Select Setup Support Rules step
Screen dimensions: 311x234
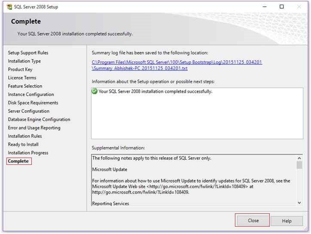coord(28,53)
